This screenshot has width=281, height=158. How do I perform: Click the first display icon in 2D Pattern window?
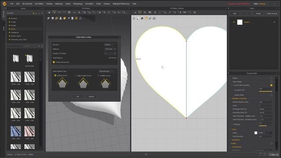[134, 18]
